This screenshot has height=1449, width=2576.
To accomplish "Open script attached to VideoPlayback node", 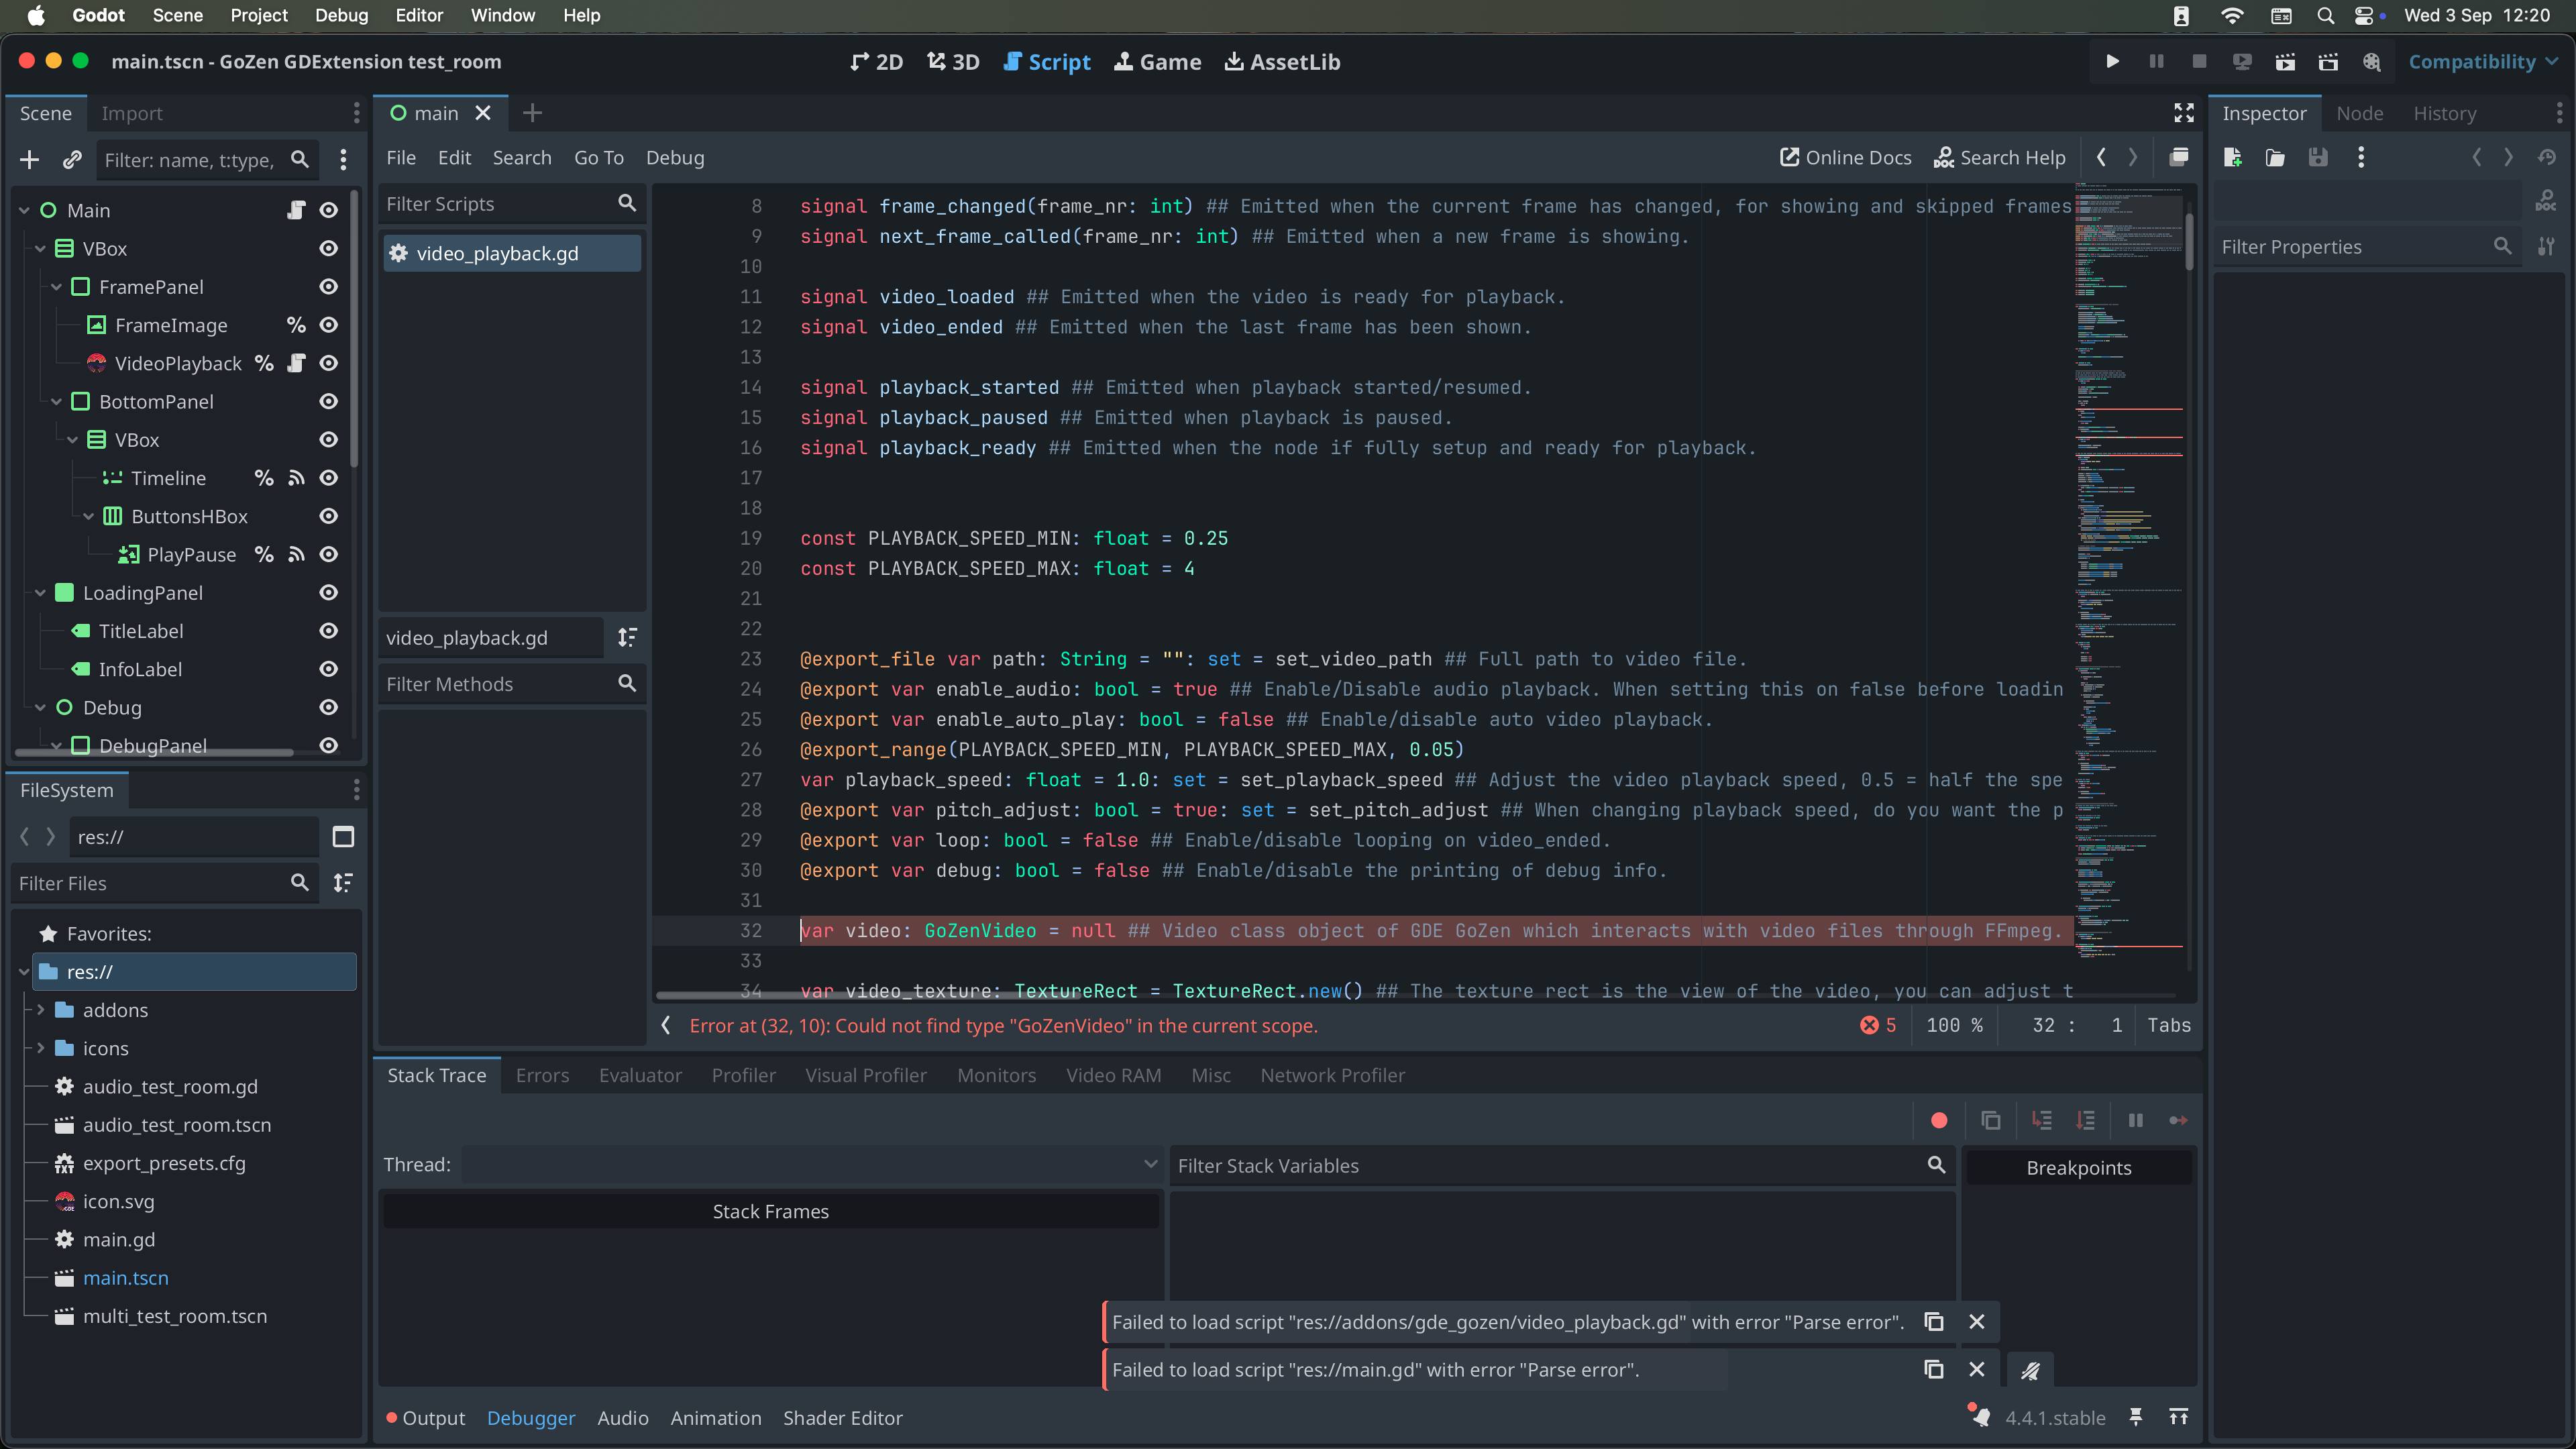I will point(296,363).
